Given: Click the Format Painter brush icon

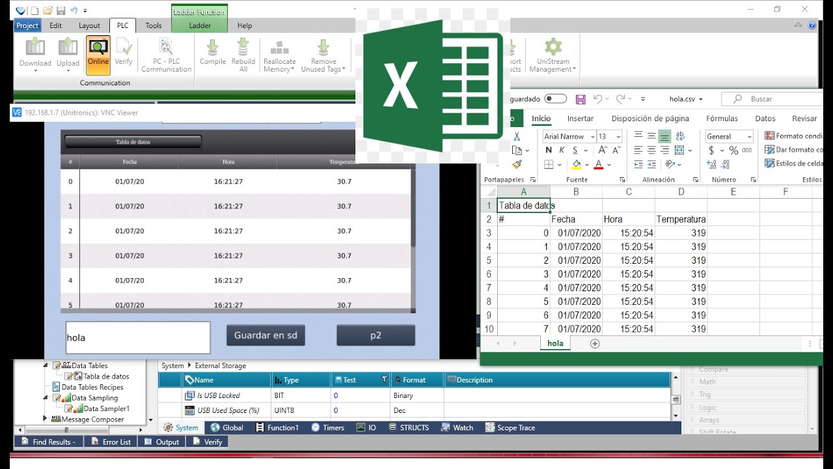Looking at the screenshot, I should [517, 165].
